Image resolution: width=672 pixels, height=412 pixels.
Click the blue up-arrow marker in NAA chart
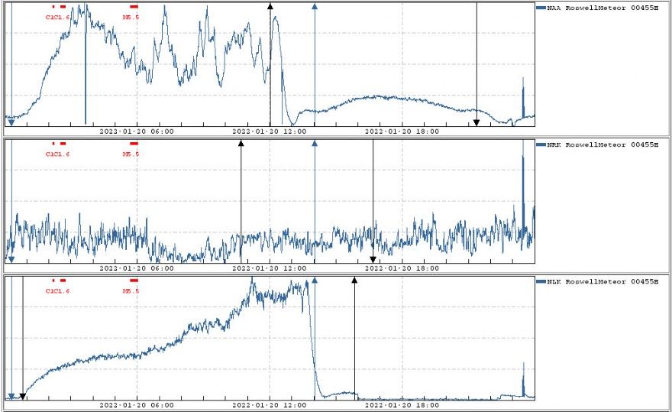coord(315,6)
